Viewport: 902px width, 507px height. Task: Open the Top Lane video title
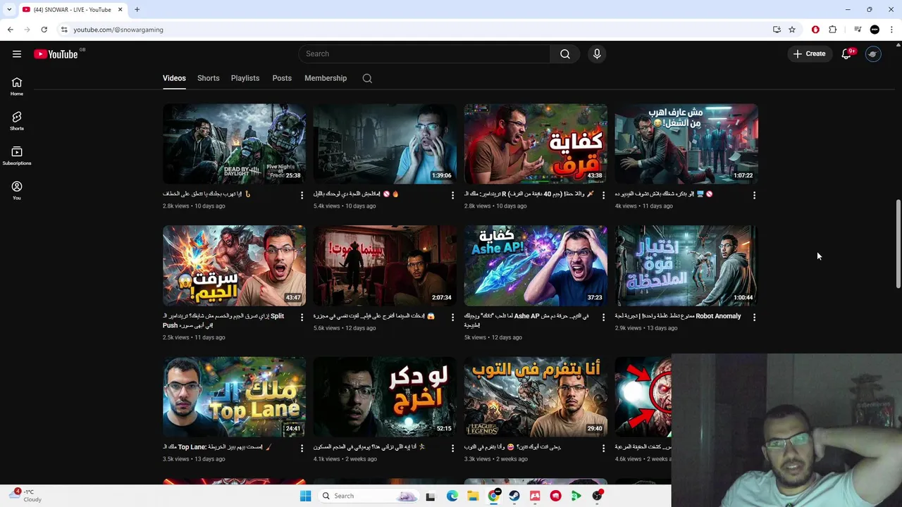217,447
